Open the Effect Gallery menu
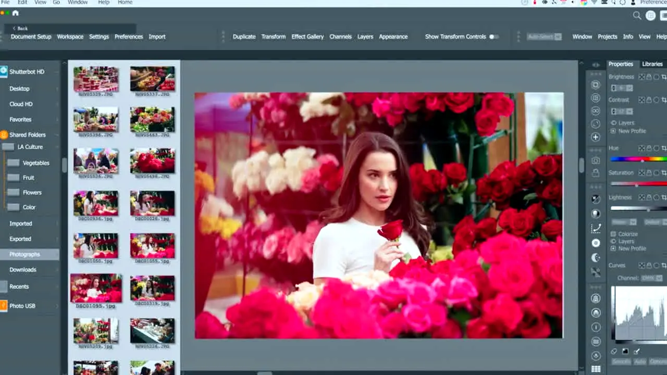 [x=307, y=36]
